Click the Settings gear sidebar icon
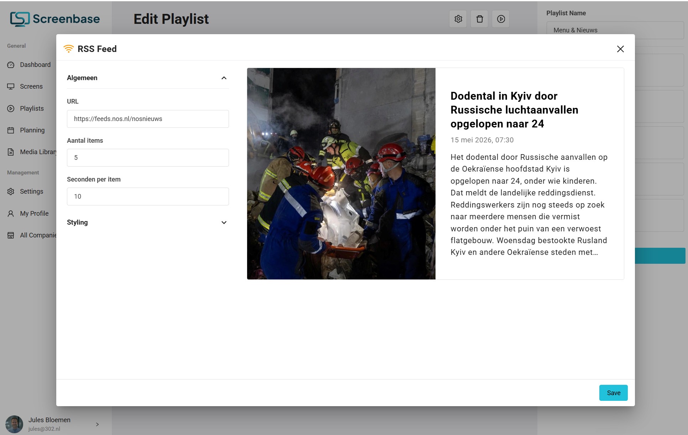Image resolution: width=688 pixels, height=435 pixels. (x=11, y=192)
